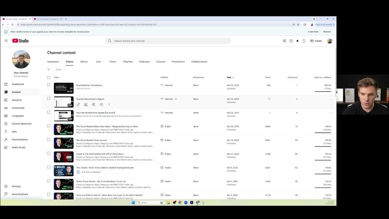Viewport: 389px width, 219px height.
Task: Open the Help question mark icon
Action: click(291, 41)
